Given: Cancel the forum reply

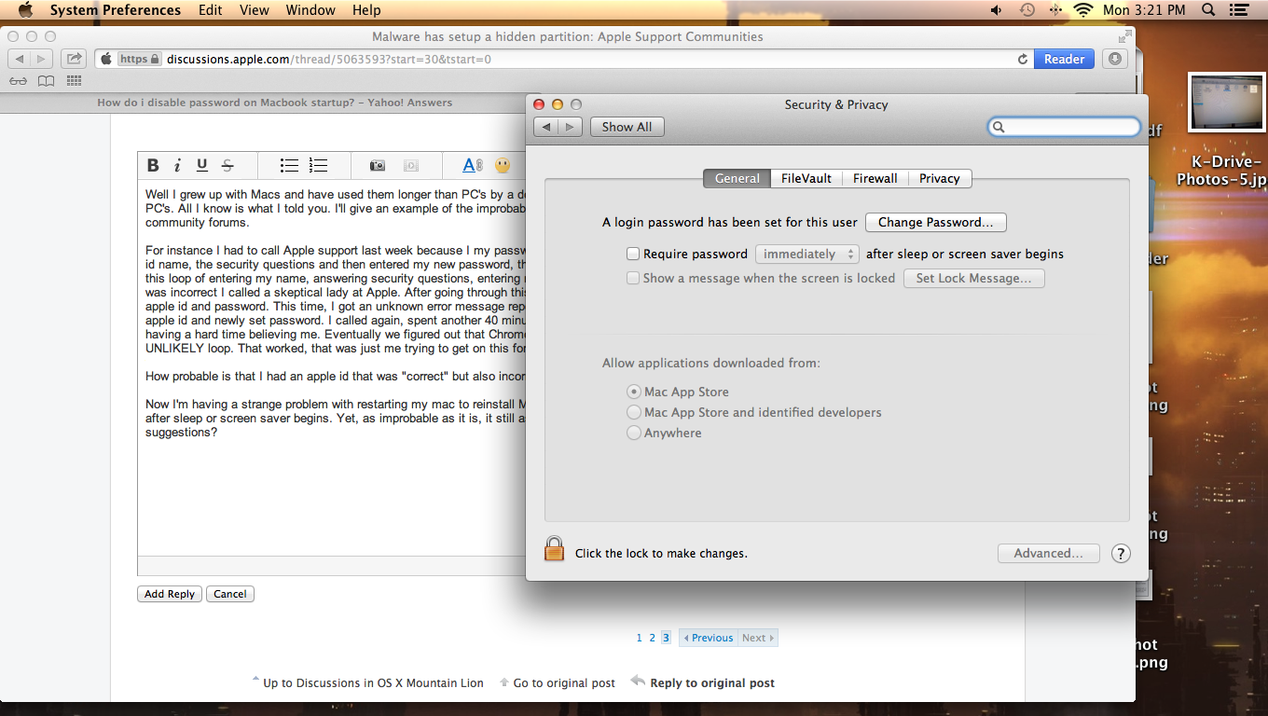Looking at the screenshot, I should click(x=230, y=594).
